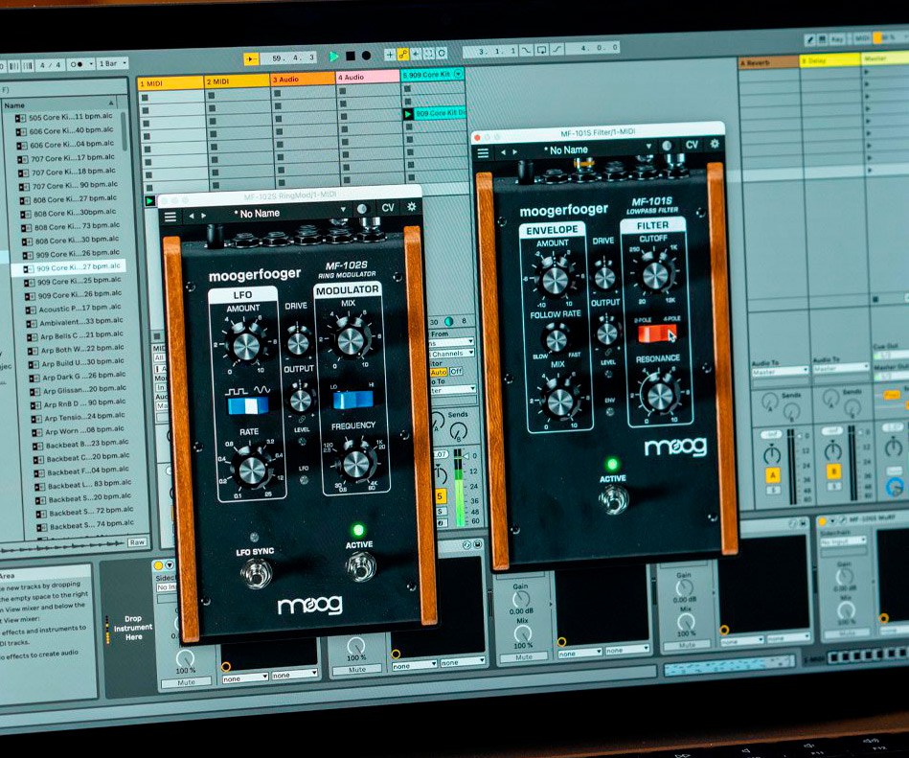Open the MF-102S RingMod hamburger menu
This screenshot has height=758, width=909.
point(170,217)
